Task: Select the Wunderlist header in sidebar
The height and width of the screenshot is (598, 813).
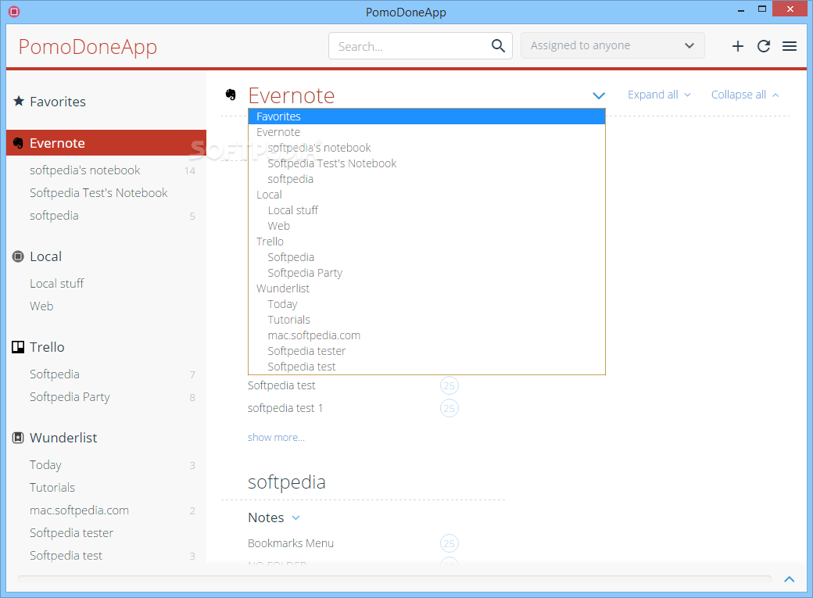Action: [63, 438]
